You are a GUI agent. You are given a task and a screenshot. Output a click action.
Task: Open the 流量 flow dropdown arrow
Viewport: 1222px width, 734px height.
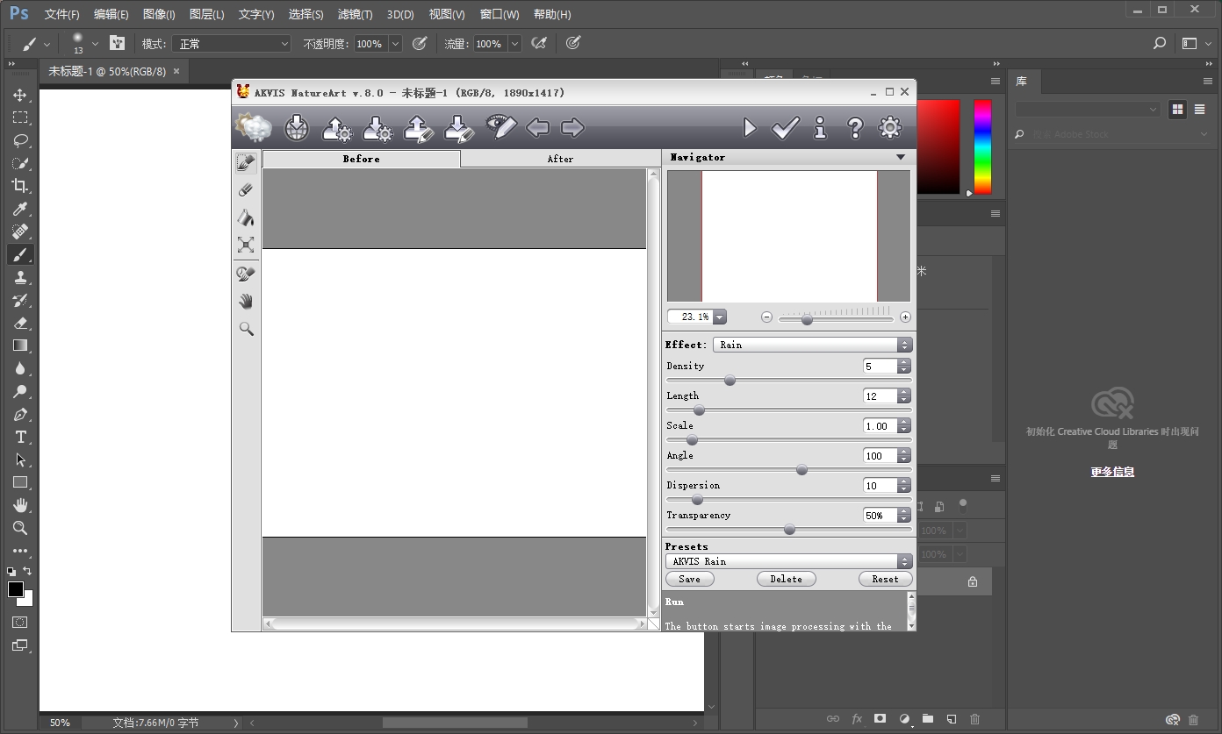tap(514, 44)
